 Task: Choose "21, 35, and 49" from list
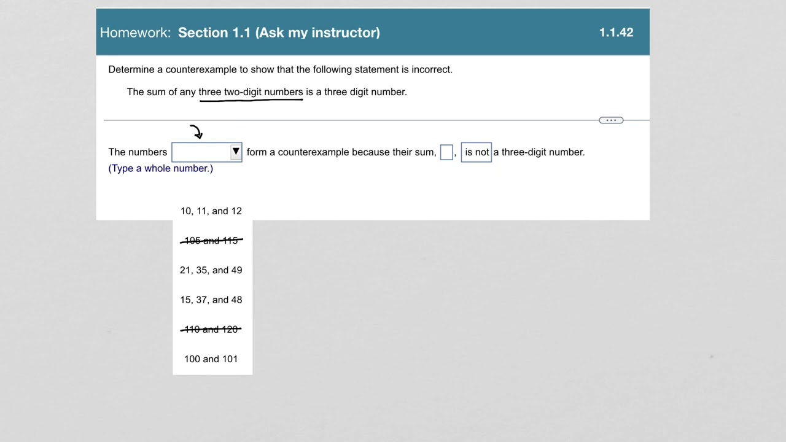pyautogui.click(x=211, y=270)
